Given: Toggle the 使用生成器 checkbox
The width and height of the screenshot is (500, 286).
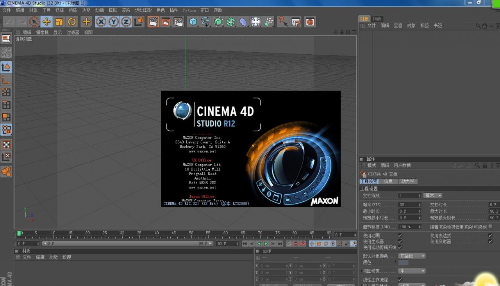Looking at the screenshot, I should [x=400, y=242].
